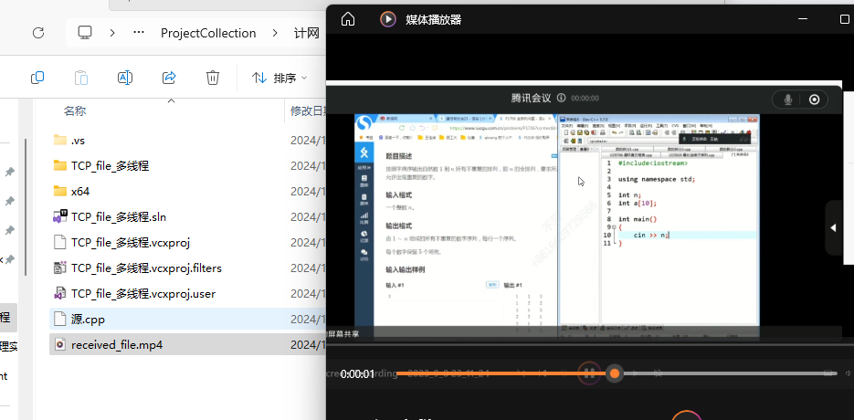Click the Copy icon in Explorer toolbar

[37, 78]
